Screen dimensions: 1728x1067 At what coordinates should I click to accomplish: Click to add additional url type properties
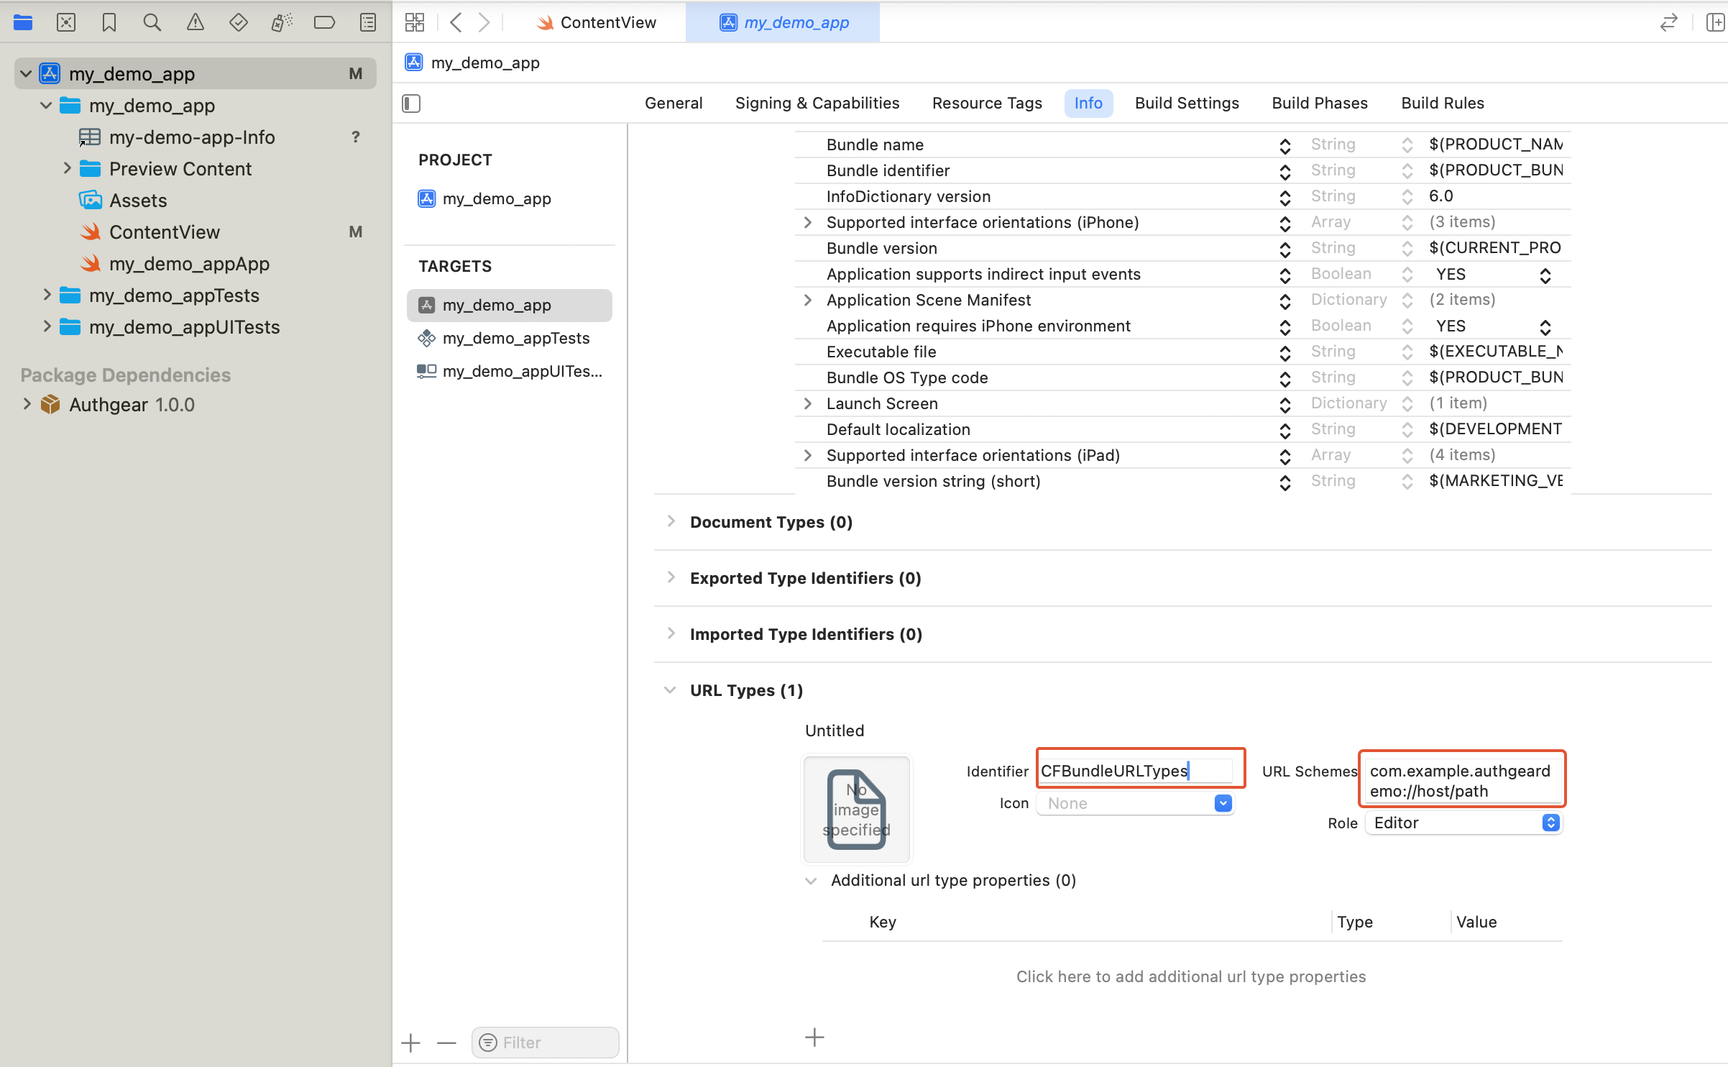[x=1190, y=976]
